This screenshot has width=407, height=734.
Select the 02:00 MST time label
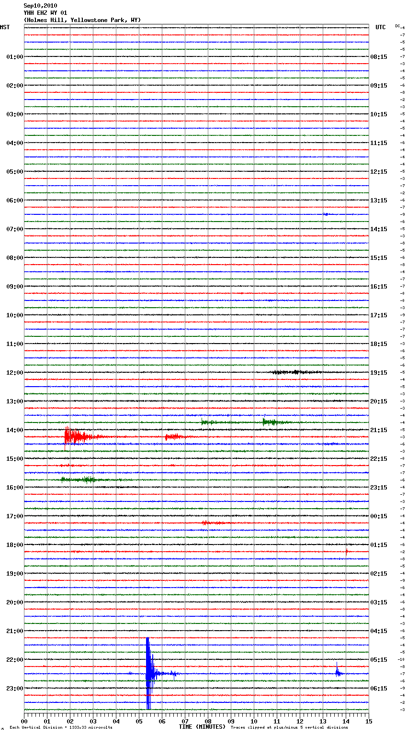(x=14, y=86)
